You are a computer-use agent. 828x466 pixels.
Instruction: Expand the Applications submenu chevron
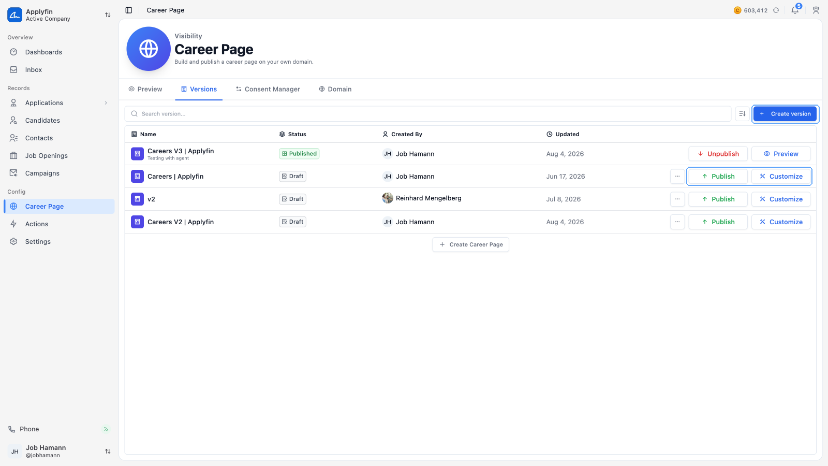tap(106, 103)
